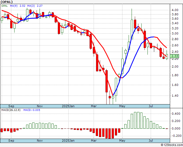Select the 2.40 price axis label

175,52
